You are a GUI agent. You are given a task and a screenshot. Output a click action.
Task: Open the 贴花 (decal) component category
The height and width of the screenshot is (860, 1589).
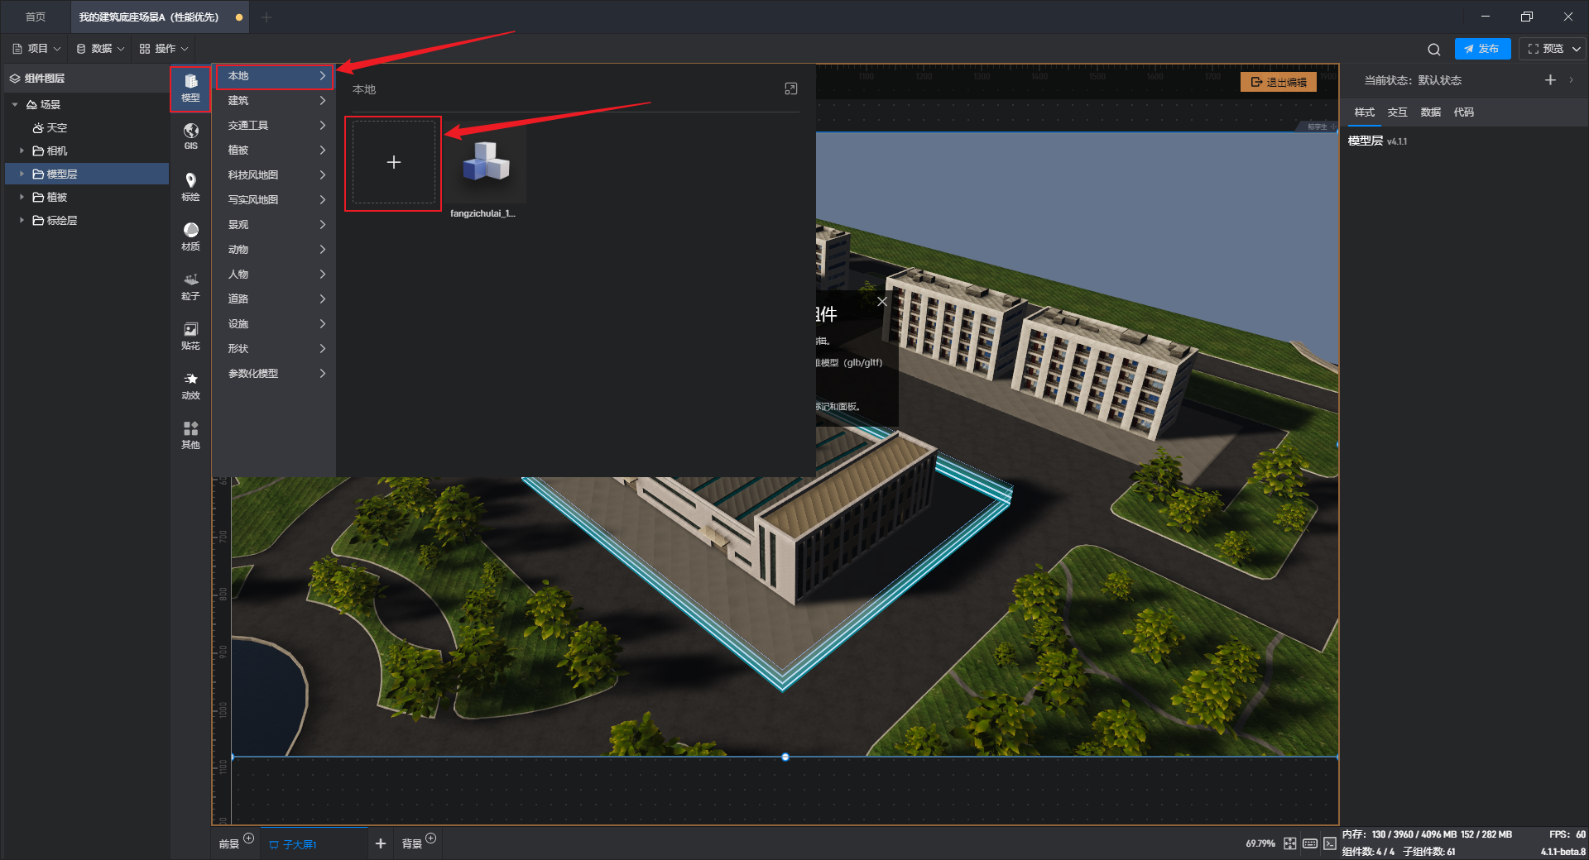point(190,335)
